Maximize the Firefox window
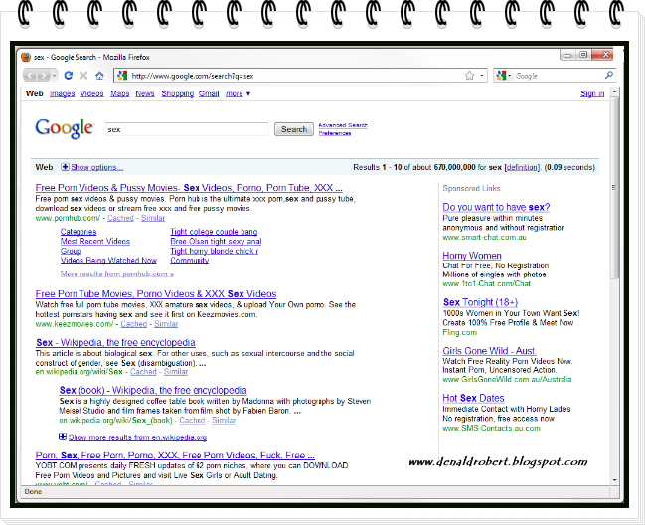This screenshot has width=645, height=525. (583, 55)
